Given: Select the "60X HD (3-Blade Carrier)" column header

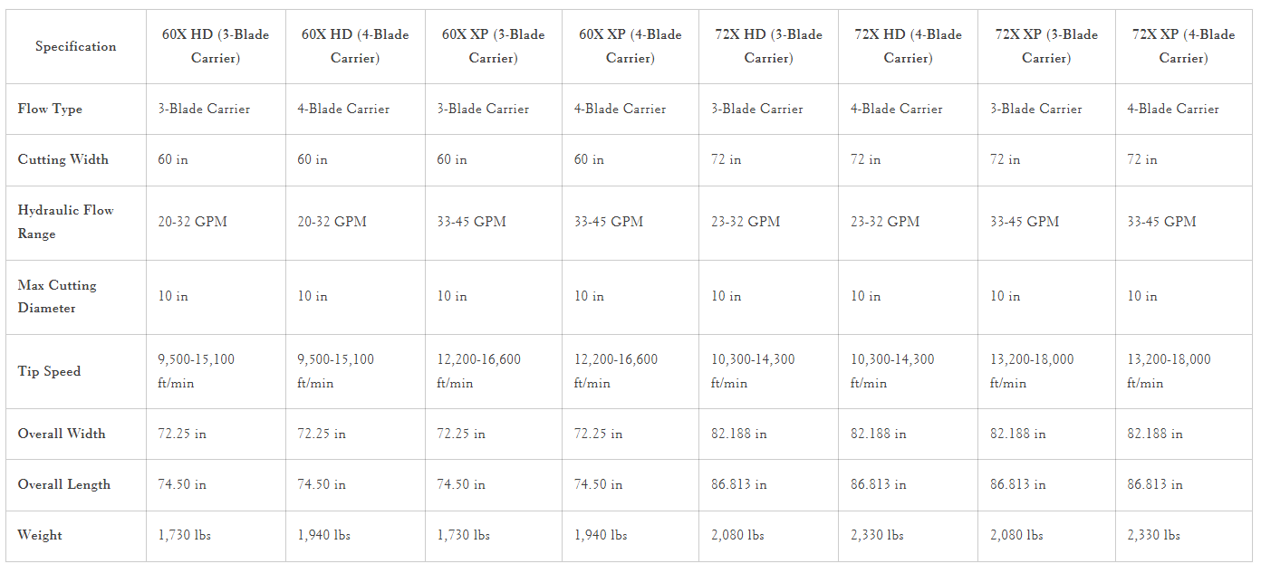Looking at the screenshot, I should [216, 46].
